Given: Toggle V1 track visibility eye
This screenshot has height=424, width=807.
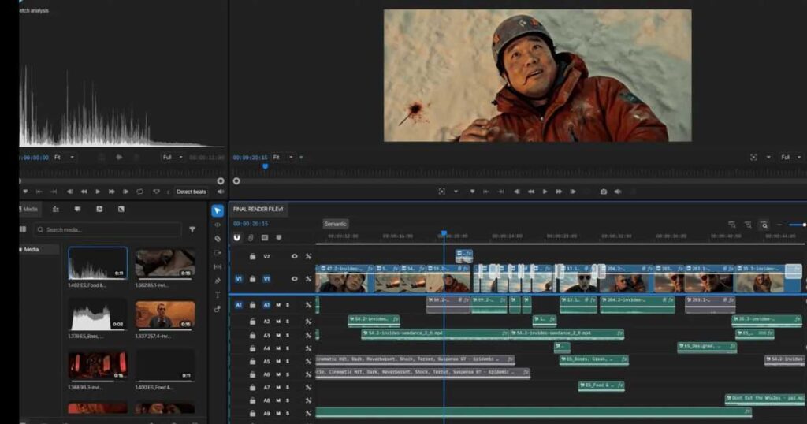Looking at the screenshot, I should [295, 279].
